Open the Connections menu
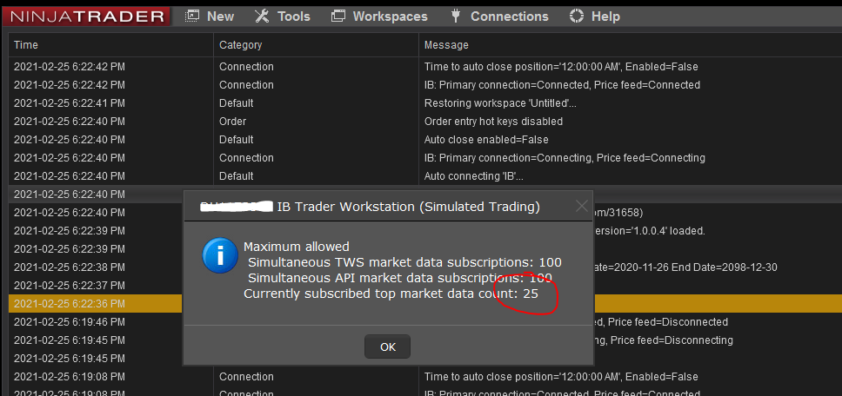The height and width of the screenshot is (396, 842). tap(509, 16)
